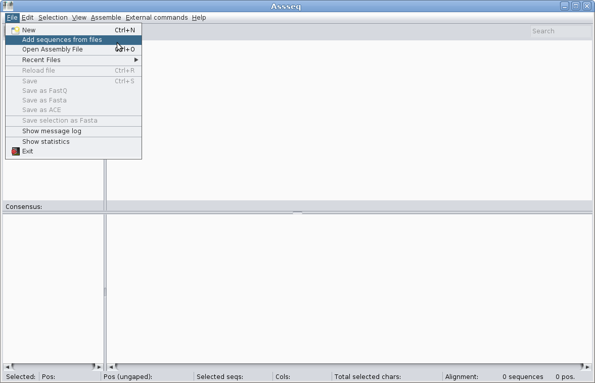
Task: Expand the Recent Files submenu arrow
Action: pyautogui.click(x=136, y=60)
